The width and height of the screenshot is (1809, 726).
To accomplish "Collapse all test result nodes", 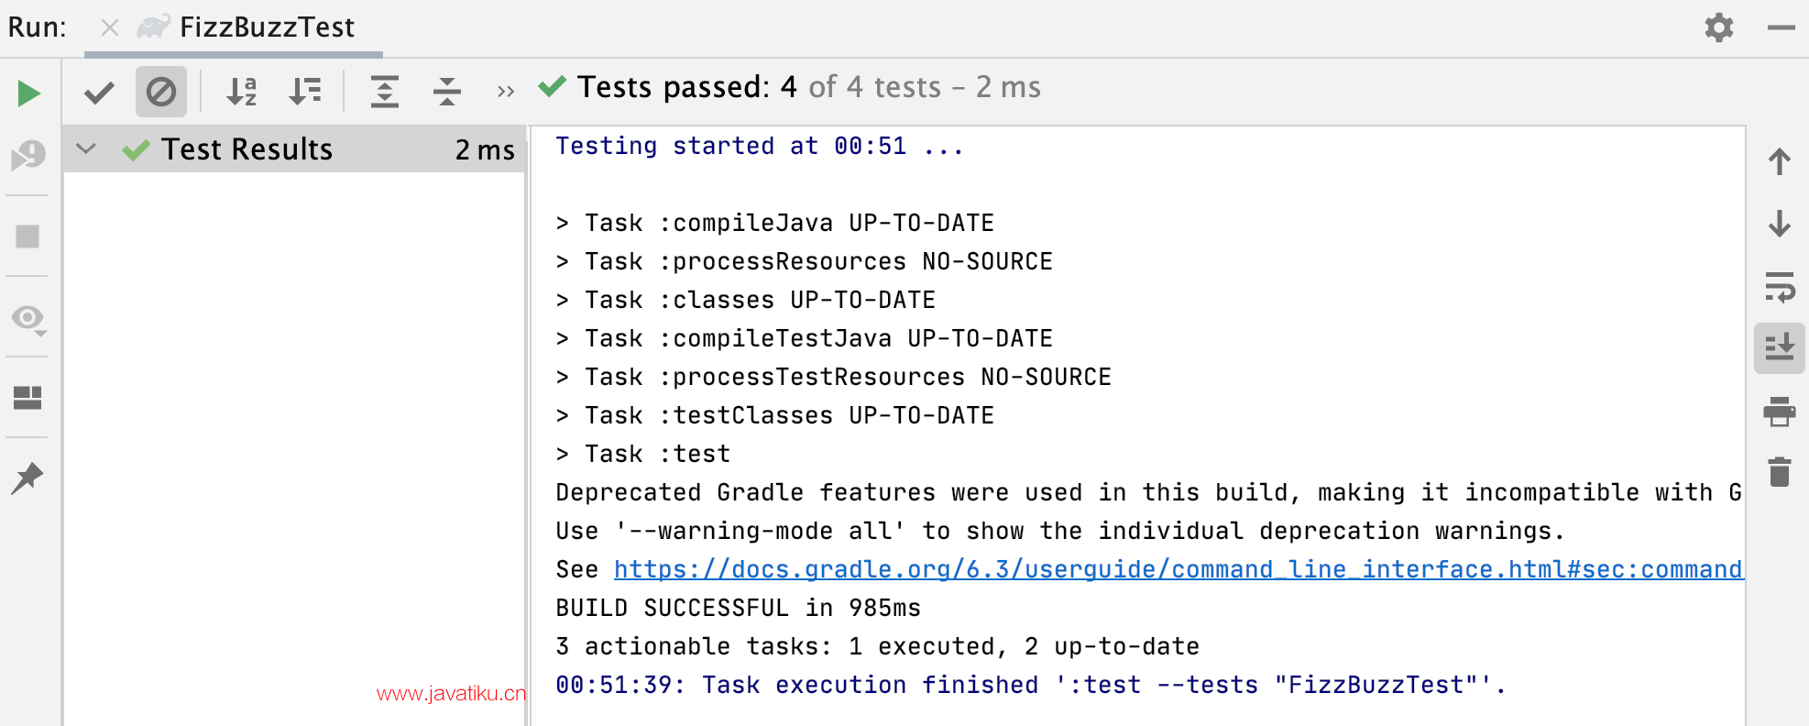I will 447,92.
